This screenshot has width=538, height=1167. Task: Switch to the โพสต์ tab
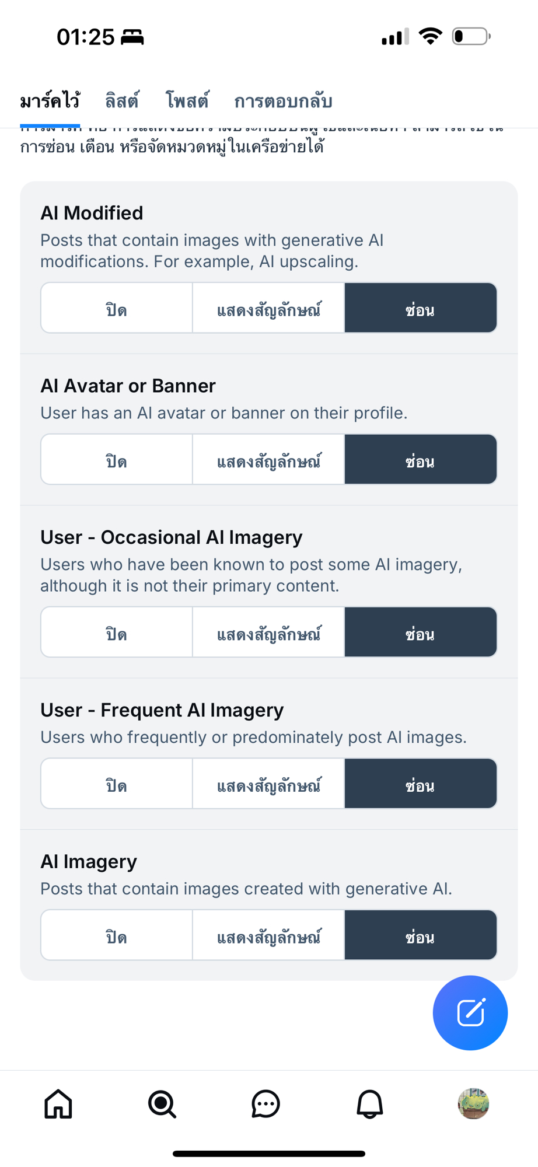tap(187, 102)
